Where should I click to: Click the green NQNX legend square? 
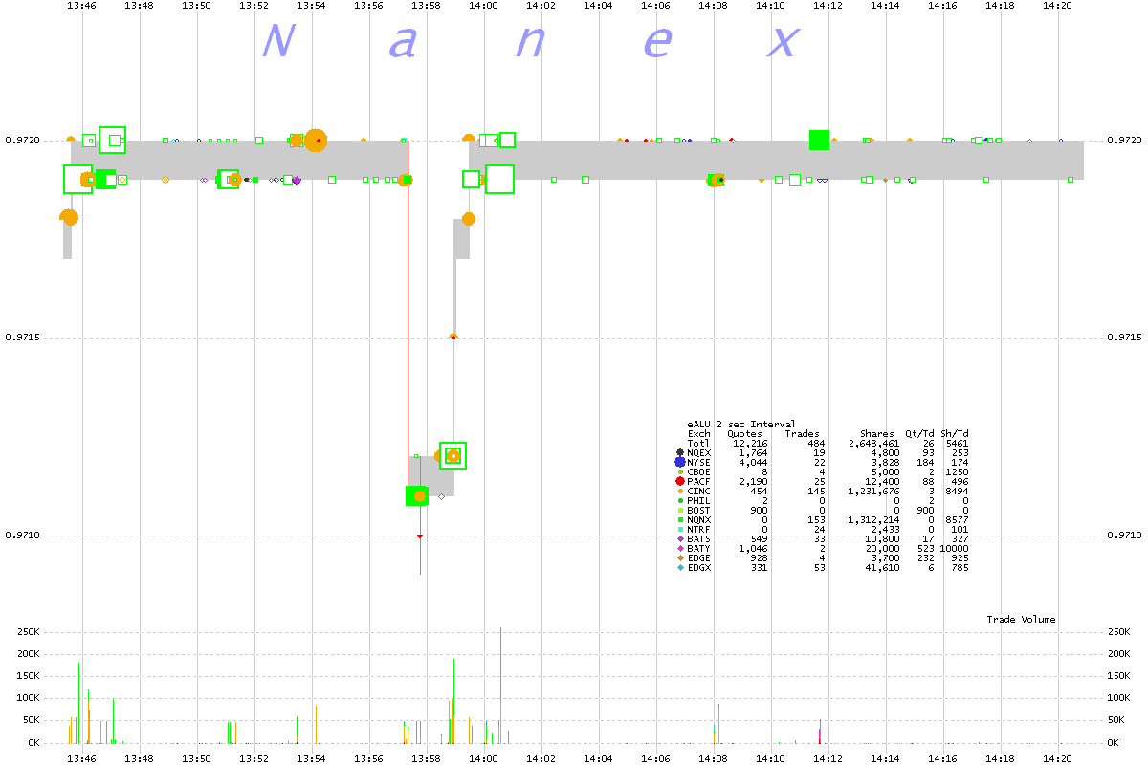tap(679, 519)
